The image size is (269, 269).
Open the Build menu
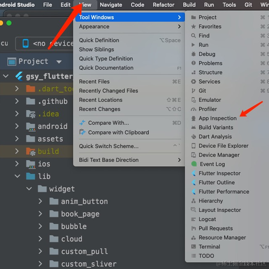[189, 4]
